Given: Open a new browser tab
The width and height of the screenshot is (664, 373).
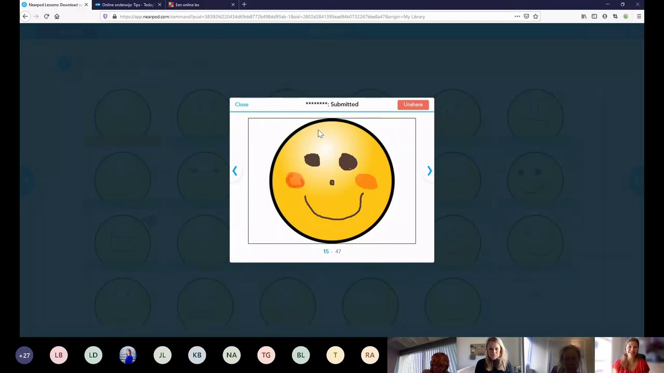Looking at the screenshot, I should (x=244, y=5).
